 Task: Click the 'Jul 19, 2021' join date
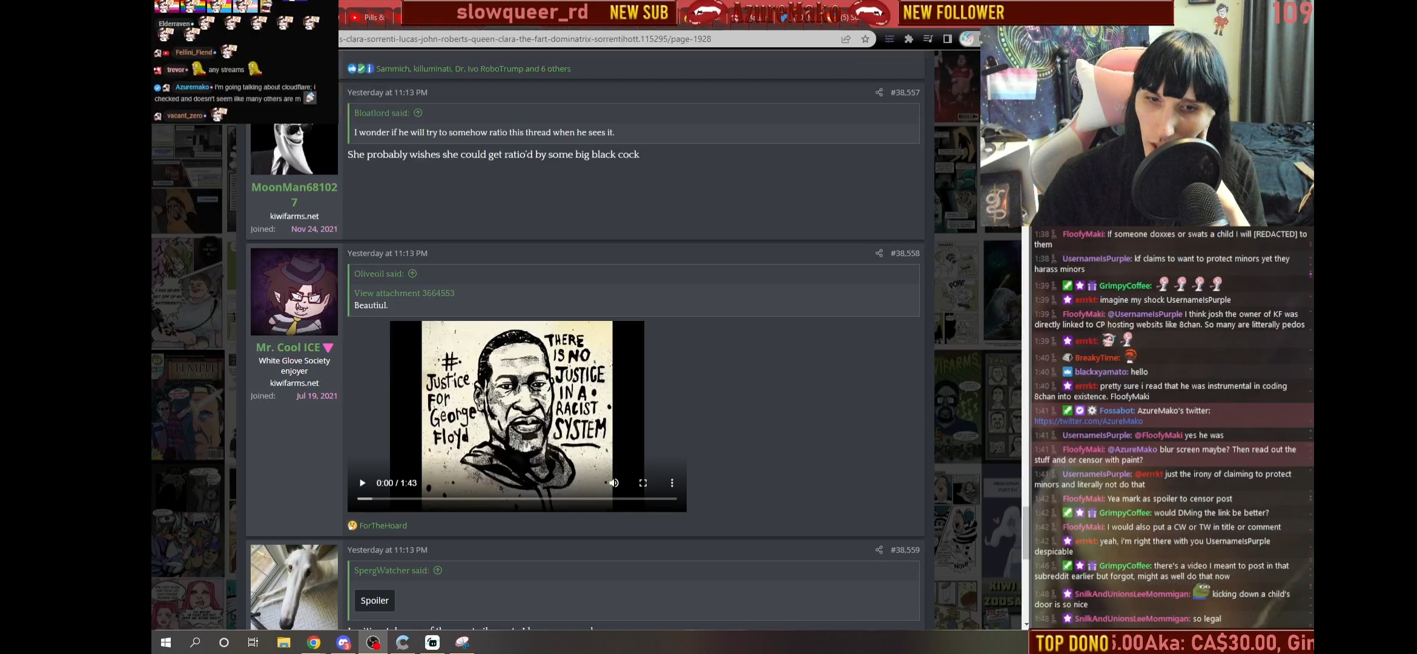pyautogui.click(x=317, y=395)
